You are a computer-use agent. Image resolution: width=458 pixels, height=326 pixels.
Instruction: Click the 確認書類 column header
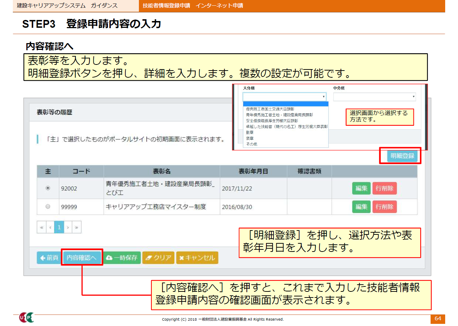tap(309, 171)
